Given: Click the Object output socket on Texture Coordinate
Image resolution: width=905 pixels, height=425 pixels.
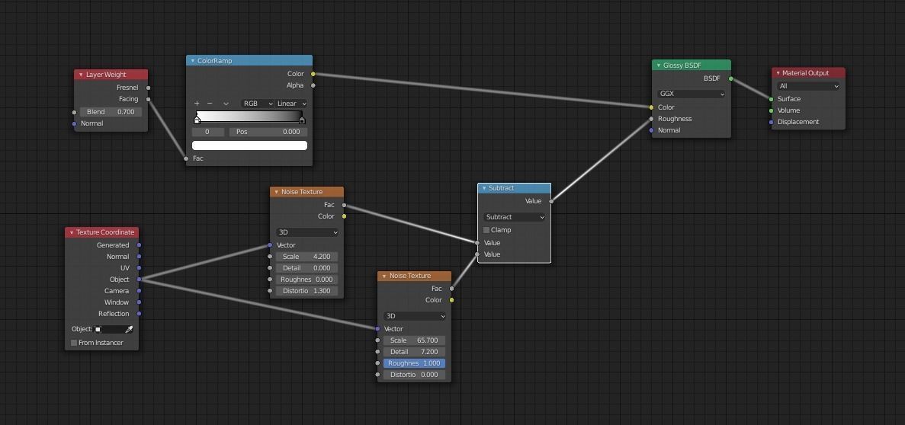Looking at the screenshot, I should click(x=139, y=280).
